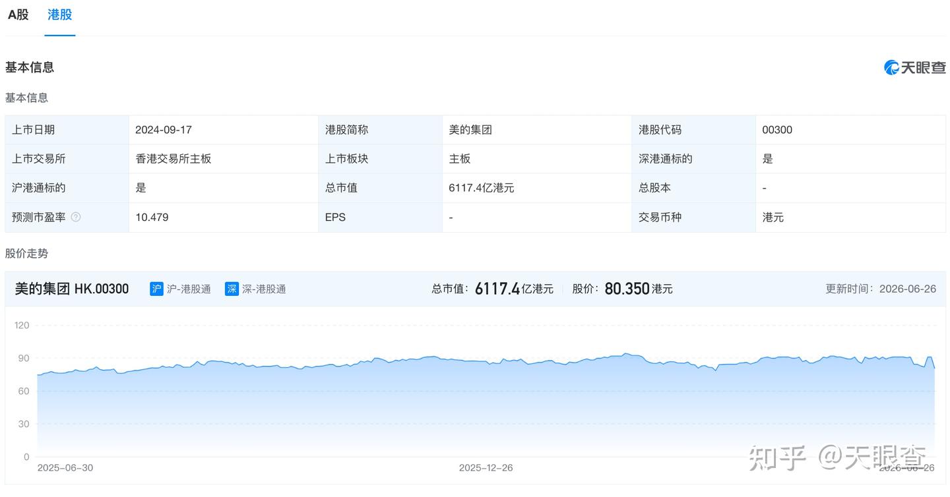Click the 沪 badge icon
Image resolution: width=950 pixels, height=497 pixels.
[156, 289]
